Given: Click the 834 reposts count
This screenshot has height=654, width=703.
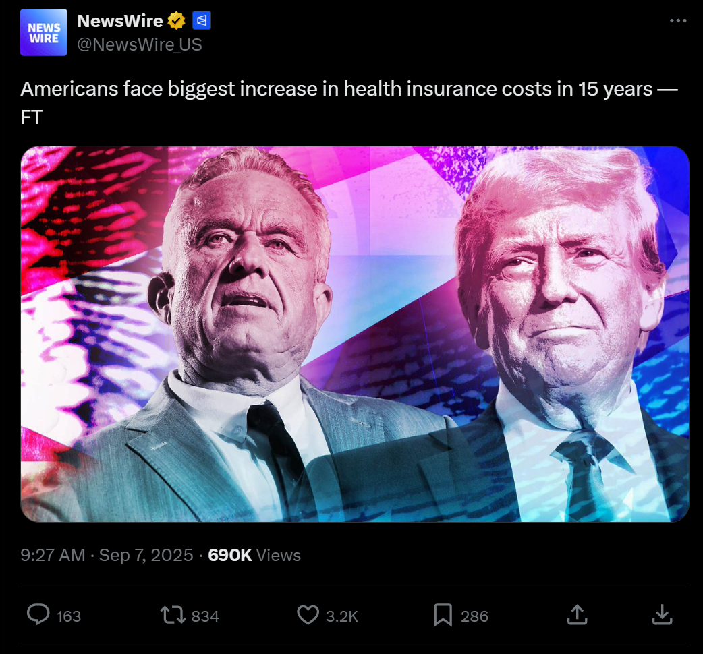Looking at the screenshot, I should (x=205, y=616).
